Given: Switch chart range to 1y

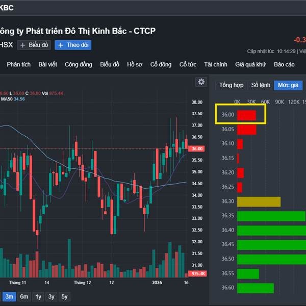Looking at the screenshot, I should coord(38,296).
